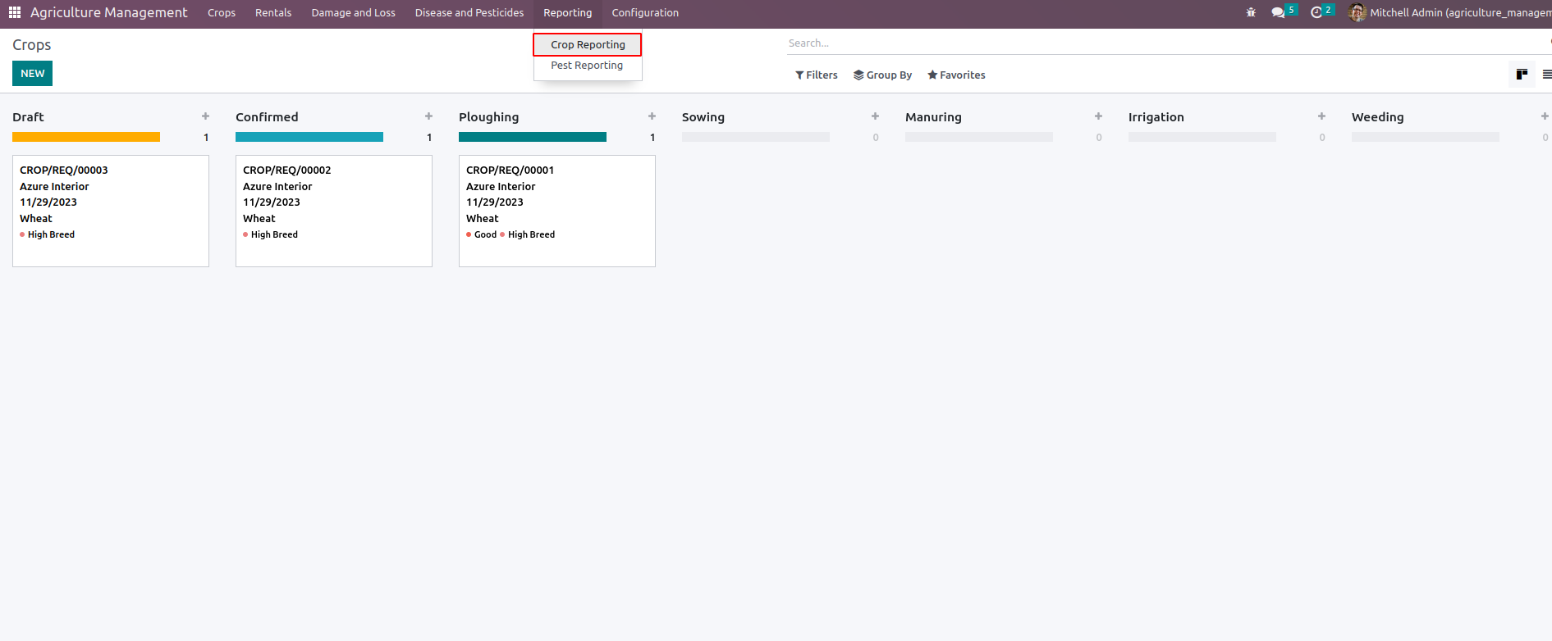This screenshot has width=1552, height=641.
Task: Click the NEW button
Action: click(x=33, y=74)
